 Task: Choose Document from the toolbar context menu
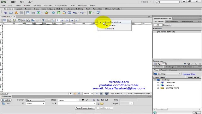click(x=110, y=25)
